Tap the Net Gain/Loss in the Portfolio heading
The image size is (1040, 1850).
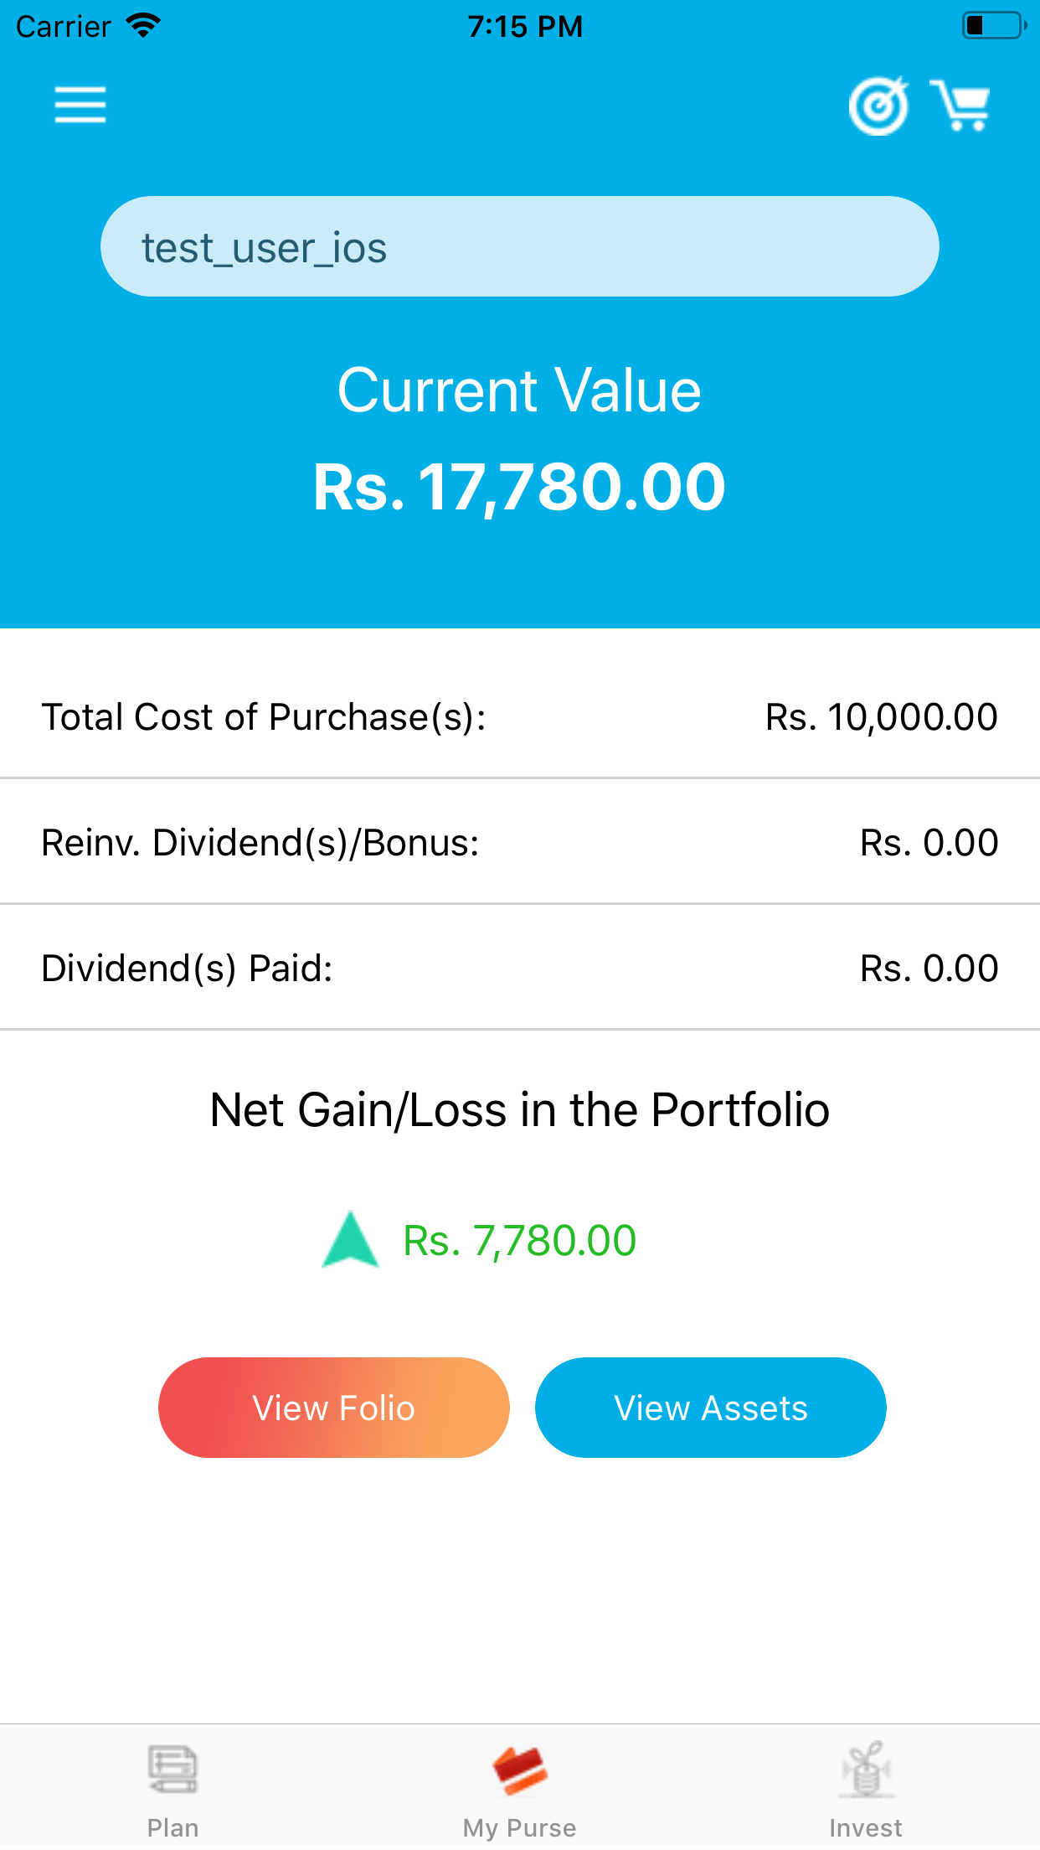(x=520, y=1110)
